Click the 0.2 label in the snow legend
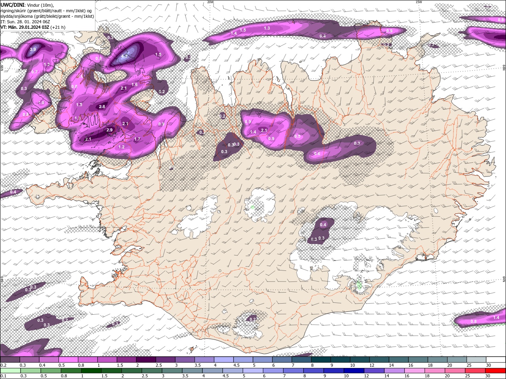The height and width of the screenshot is (379, 506). tap(3, 365)
